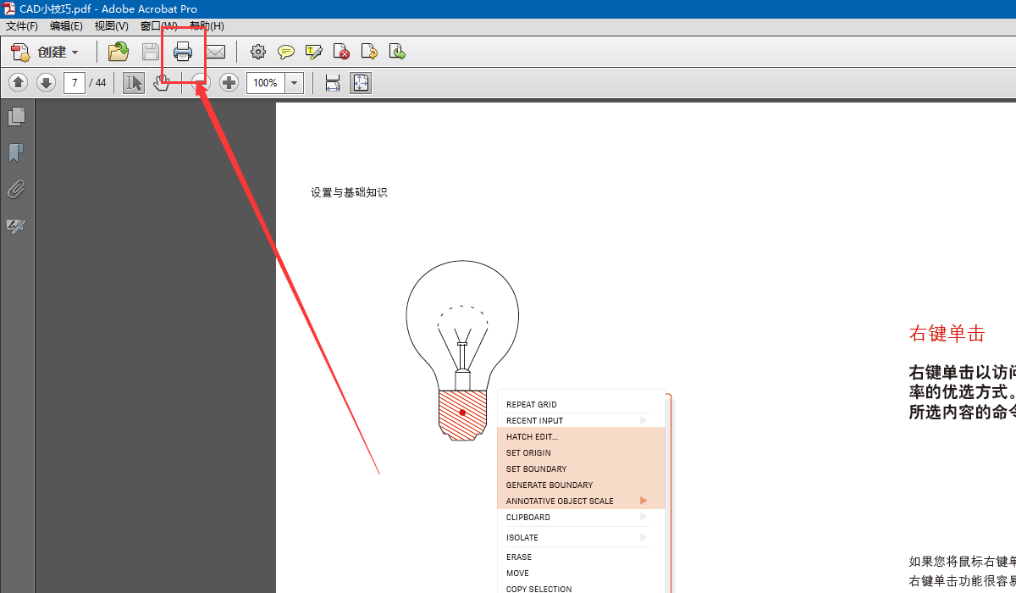
Task: Open a file via the folder icon
Action: (x=118, y=52)
